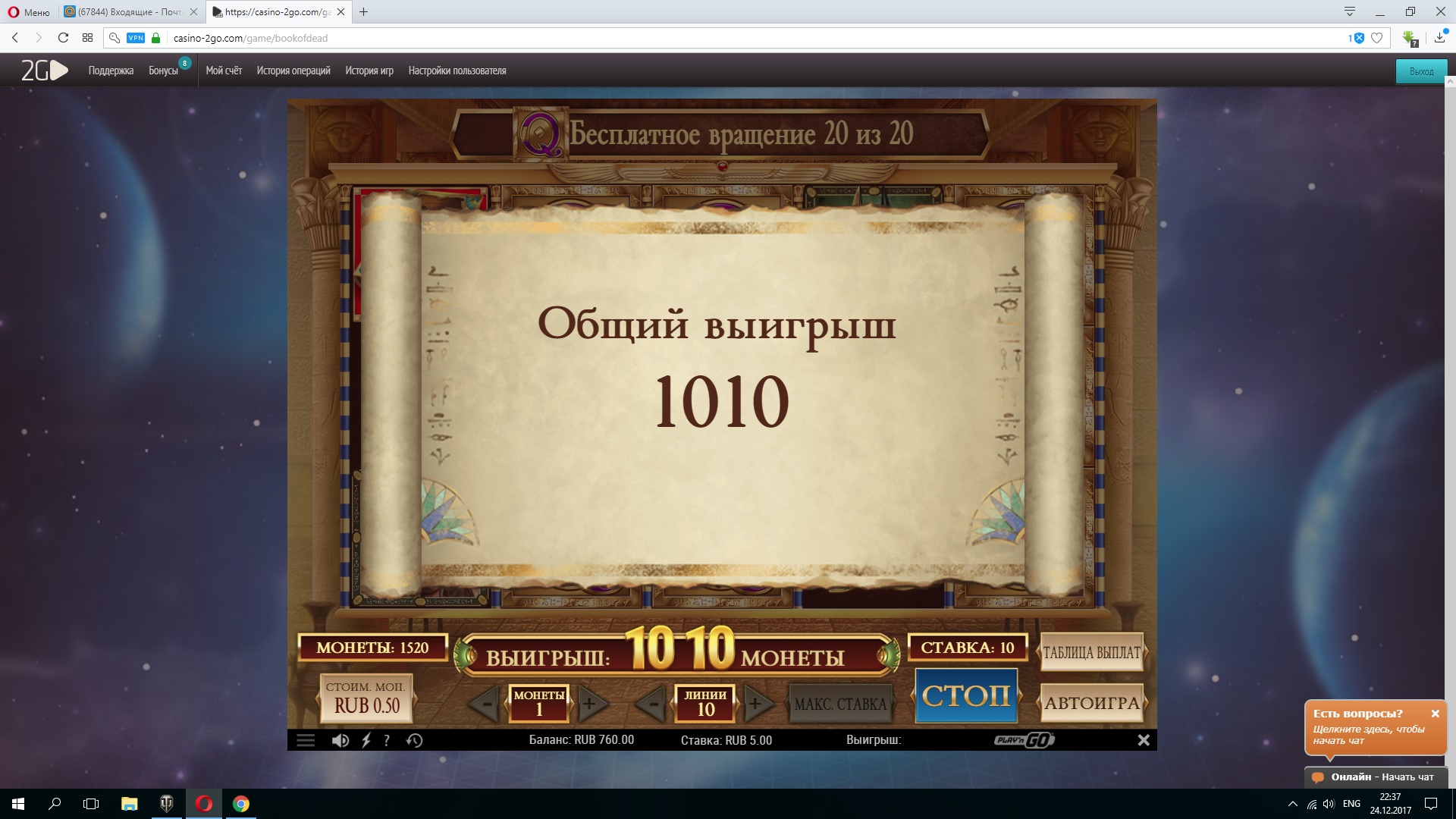Increase lines with plus arrow

pos(756,704)
